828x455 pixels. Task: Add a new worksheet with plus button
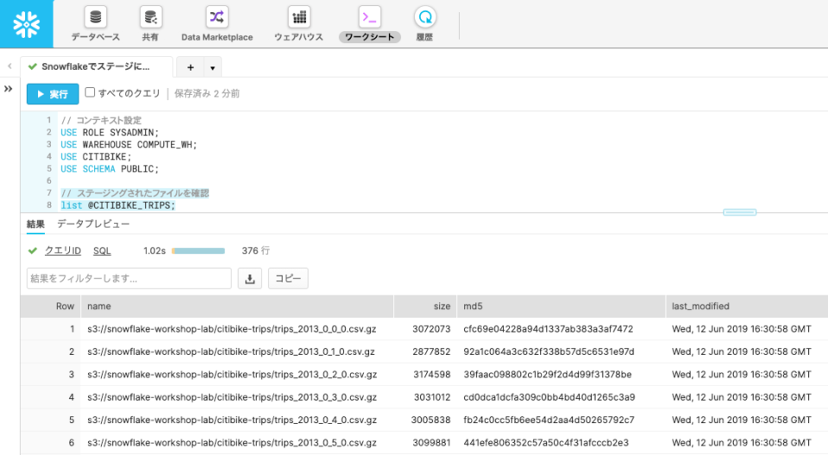(x=191, y=67)
